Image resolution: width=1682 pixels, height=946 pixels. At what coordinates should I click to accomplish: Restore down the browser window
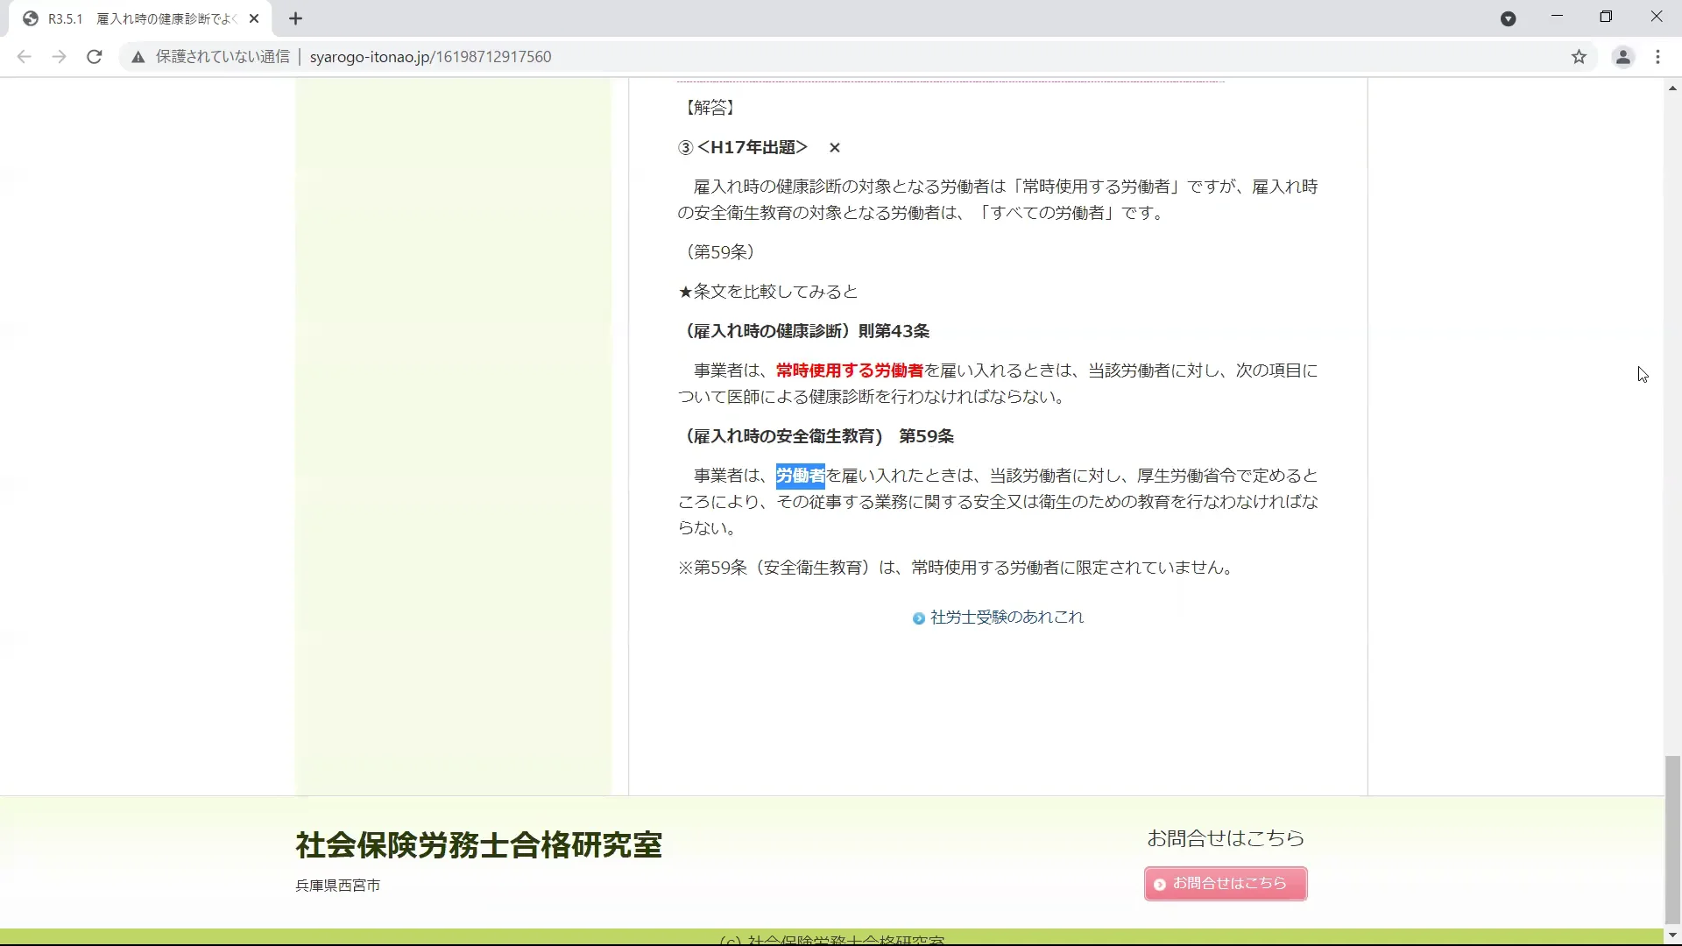tap(1606, 17)
